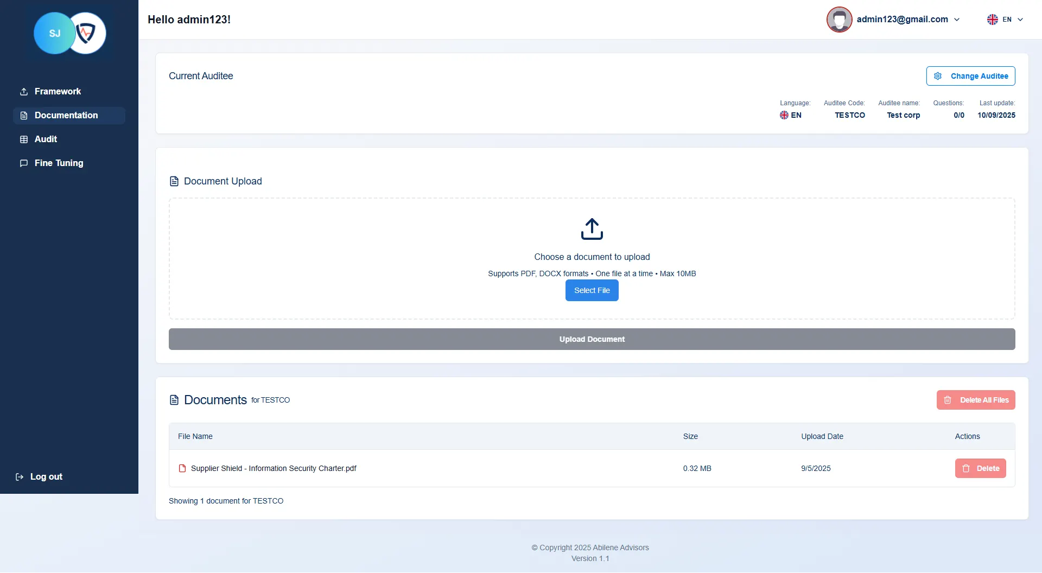This screenshot has width=1042, height=573.
Task: Click the chevron next to EN language
Action: [1020, 20]
